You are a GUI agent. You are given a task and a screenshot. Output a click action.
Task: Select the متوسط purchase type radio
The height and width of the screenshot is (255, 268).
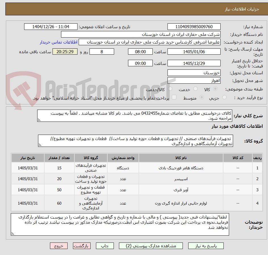[202, 97]
